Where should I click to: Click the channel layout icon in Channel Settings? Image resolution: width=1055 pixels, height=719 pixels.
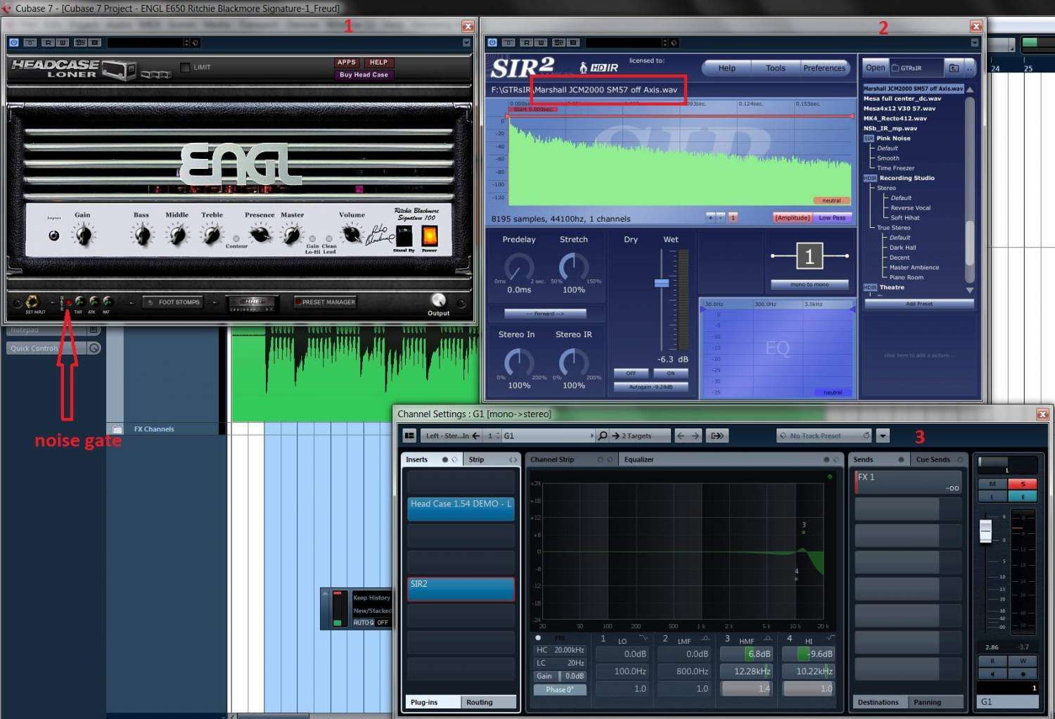tap(409, 436)
